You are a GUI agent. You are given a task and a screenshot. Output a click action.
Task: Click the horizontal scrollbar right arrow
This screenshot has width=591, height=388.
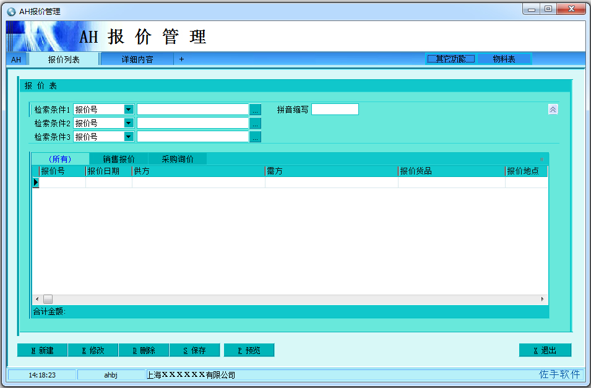pyautogui.click(x=542, y=299)
